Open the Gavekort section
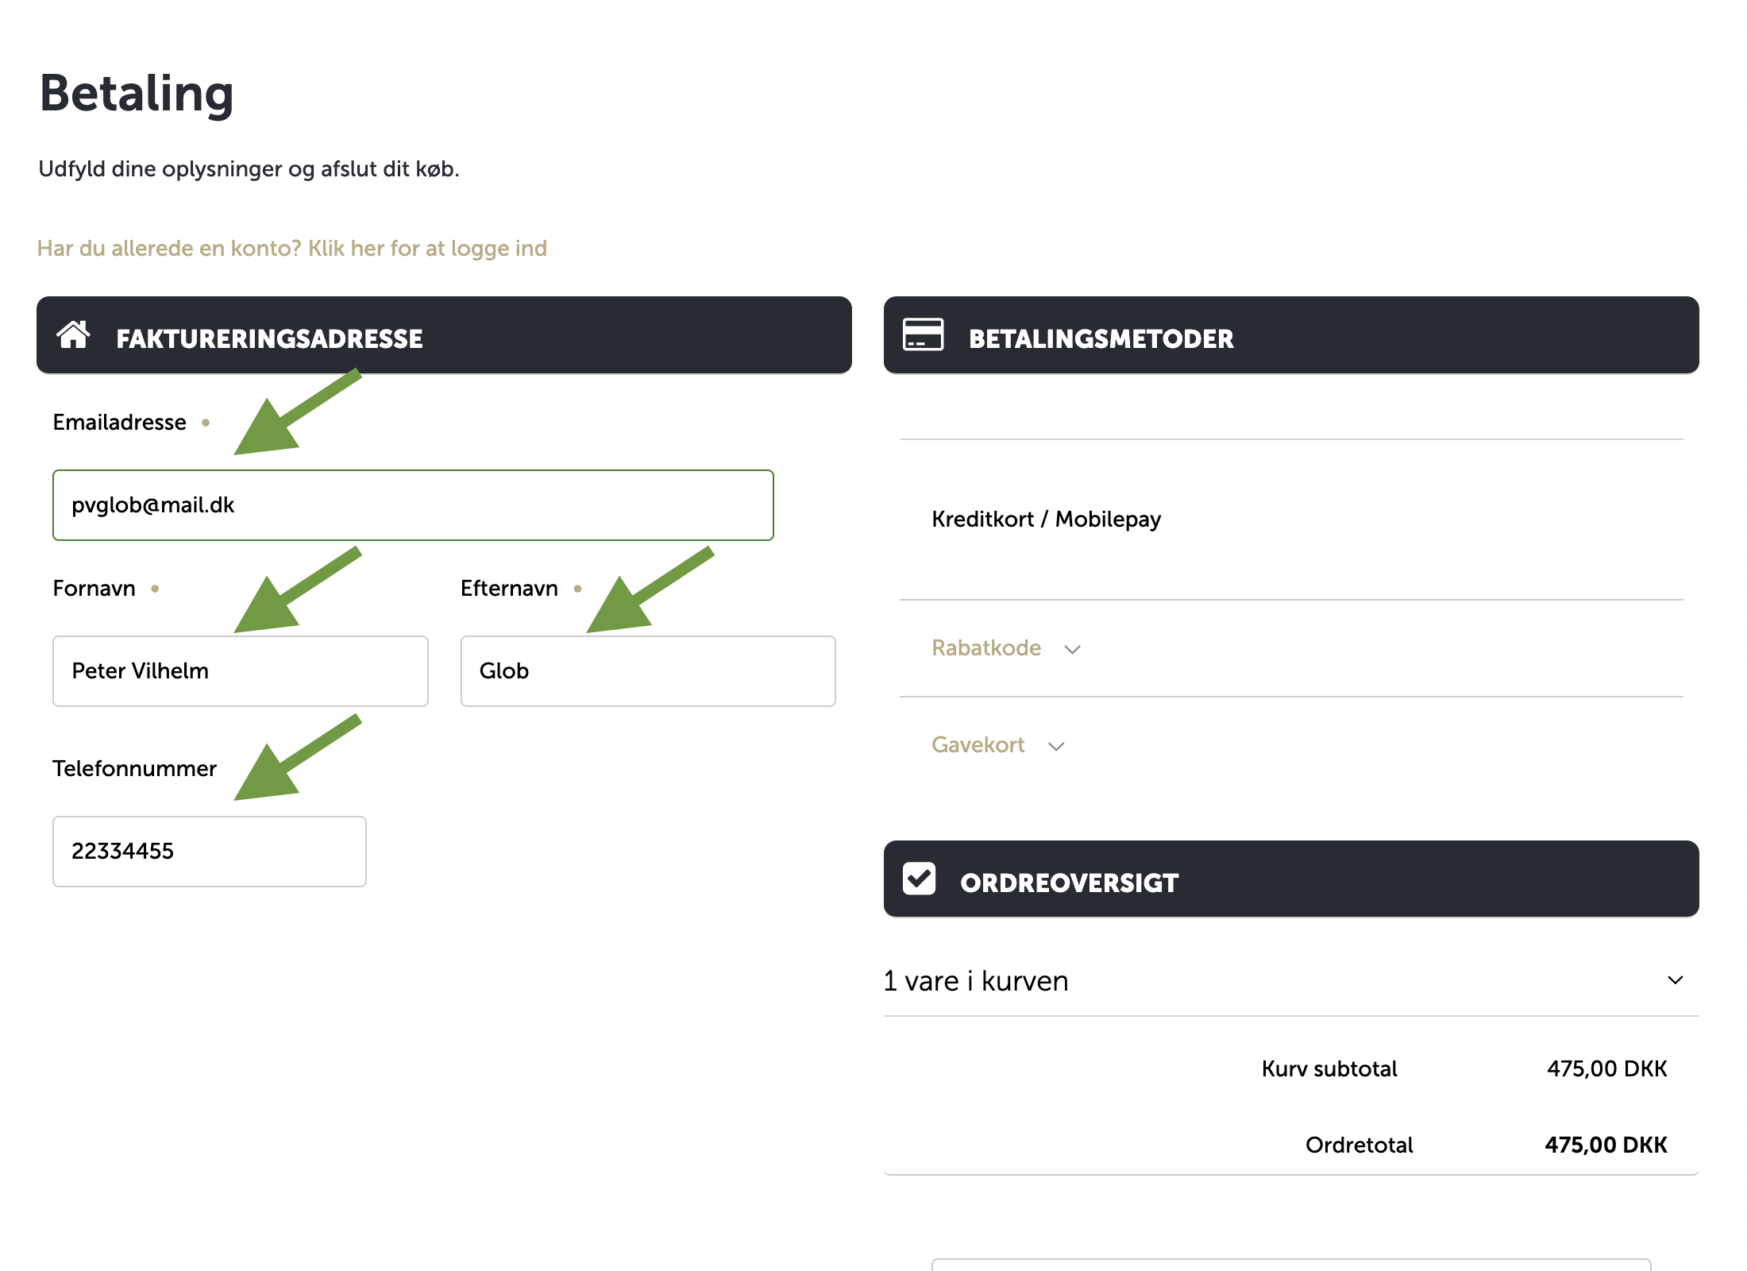Screen dimensions: 1747x1271 tap(978, 745)
